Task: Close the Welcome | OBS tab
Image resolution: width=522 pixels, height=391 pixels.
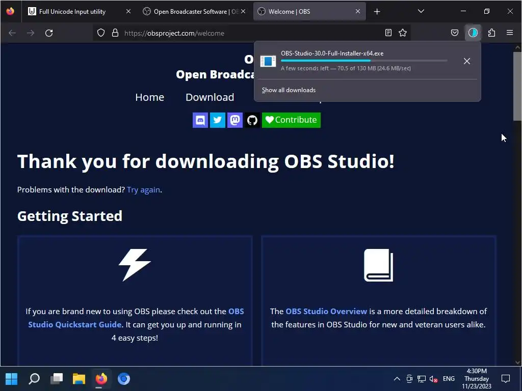Action: pos(358,11)
